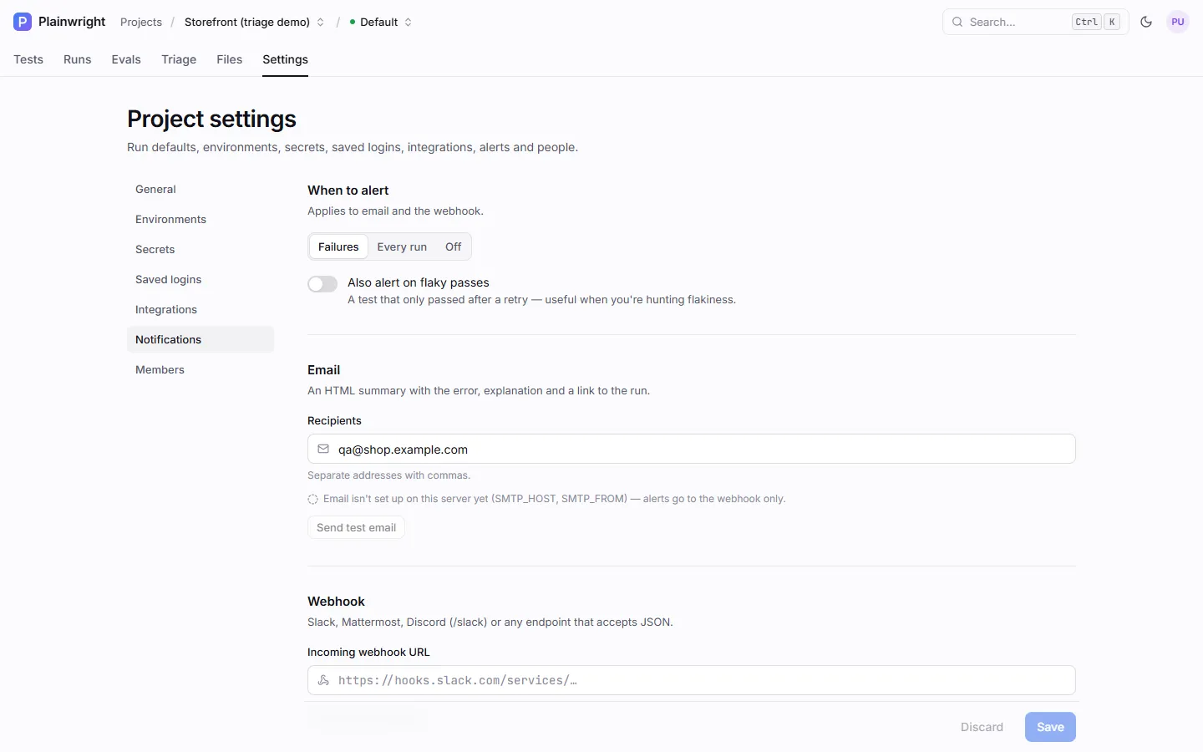Screen dimensions: 1203x752
Task: Focus the Recipients email input
Action: coord(692,449)
